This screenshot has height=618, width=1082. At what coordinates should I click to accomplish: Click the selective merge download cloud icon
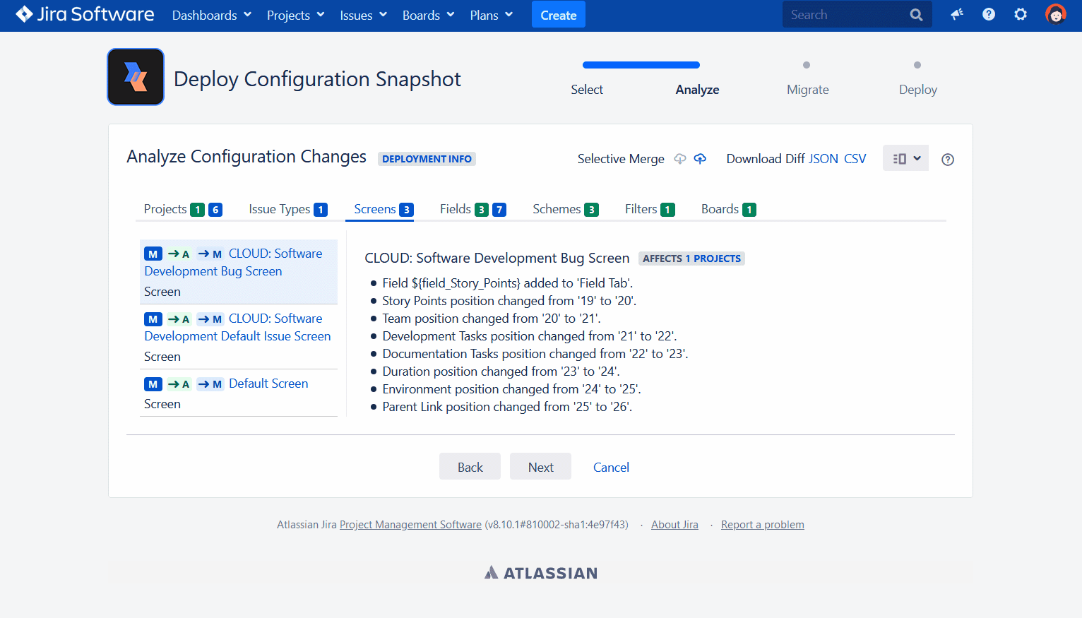680,159
